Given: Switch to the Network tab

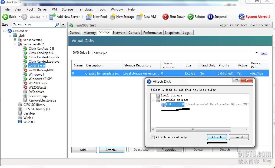Looking at the screenshot, I should 119,33.
